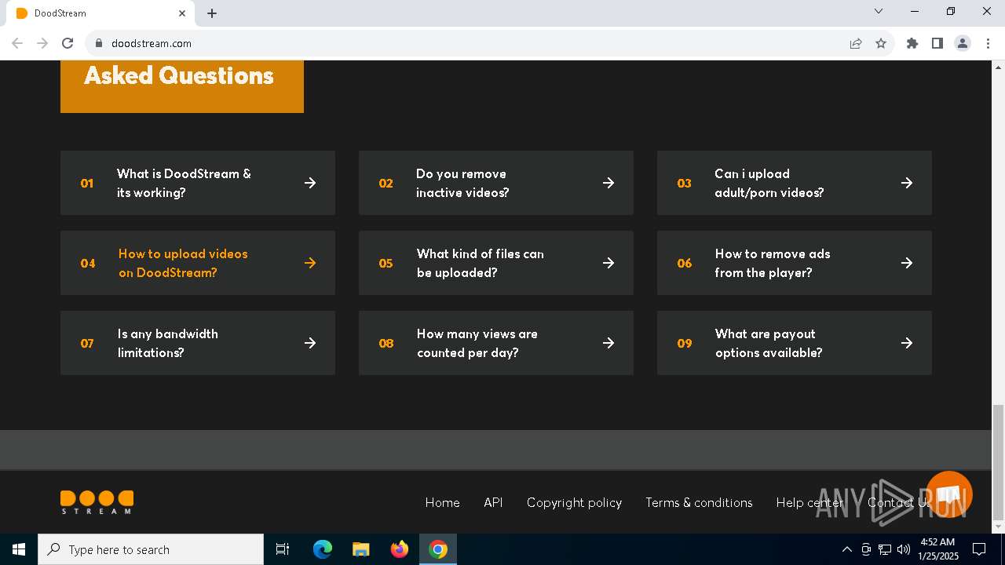
Task: Open File Explorer from the taskbar
Action: 360,549
